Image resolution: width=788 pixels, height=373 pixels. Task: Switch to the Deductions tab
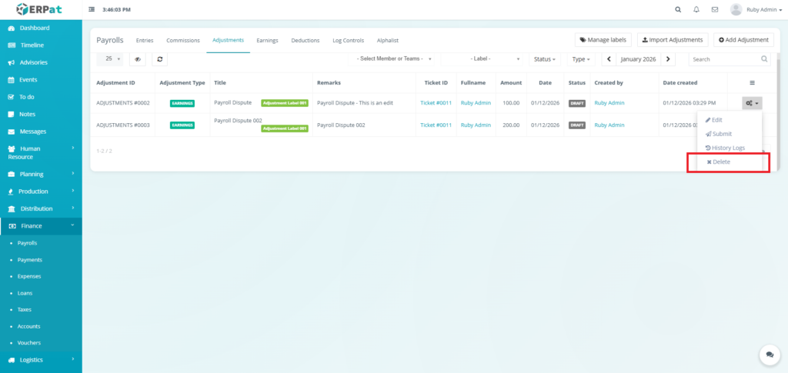305,40
